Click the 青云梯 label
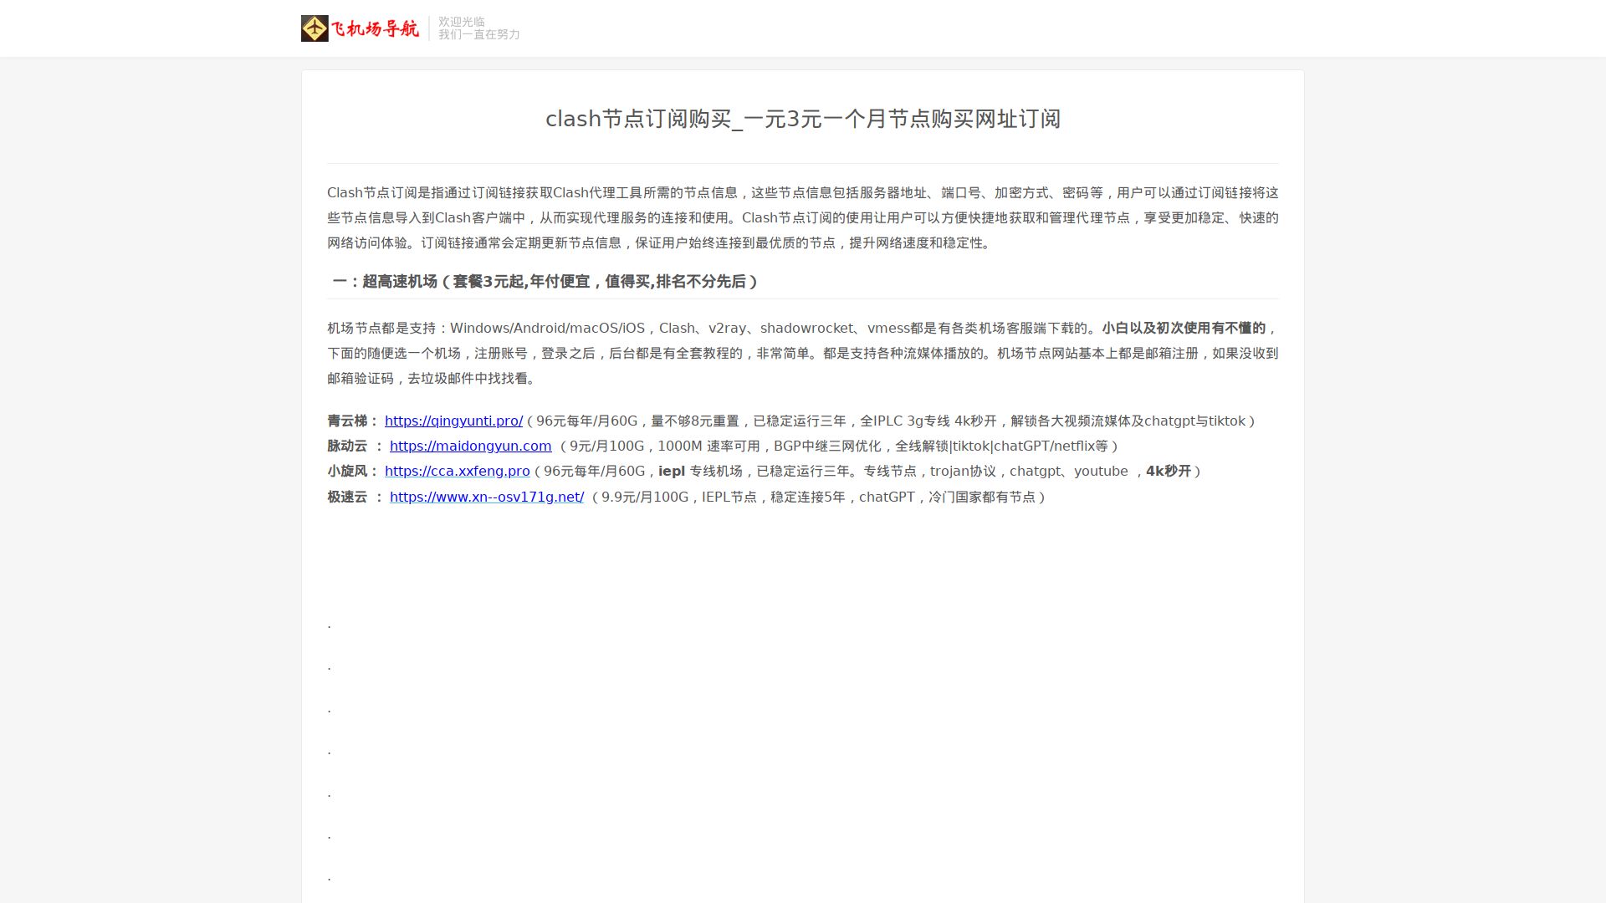The width and height of the screenshot is (1606, 903). click(347, 421)
